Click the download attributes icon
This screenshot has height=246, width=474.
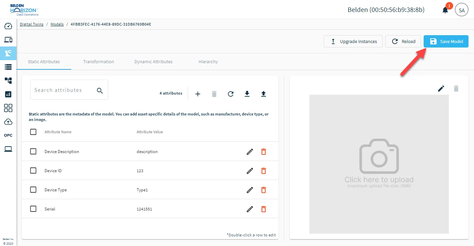tap(247, 94)
